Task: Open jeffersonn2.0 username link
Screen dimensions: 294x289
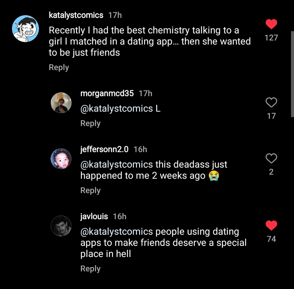Action: [104, 149]
